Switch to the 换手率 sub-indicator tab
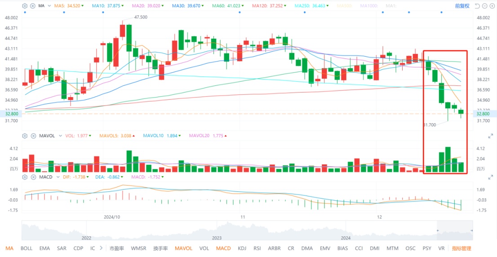This screenshot has height=257, width=497. (160, 248)
